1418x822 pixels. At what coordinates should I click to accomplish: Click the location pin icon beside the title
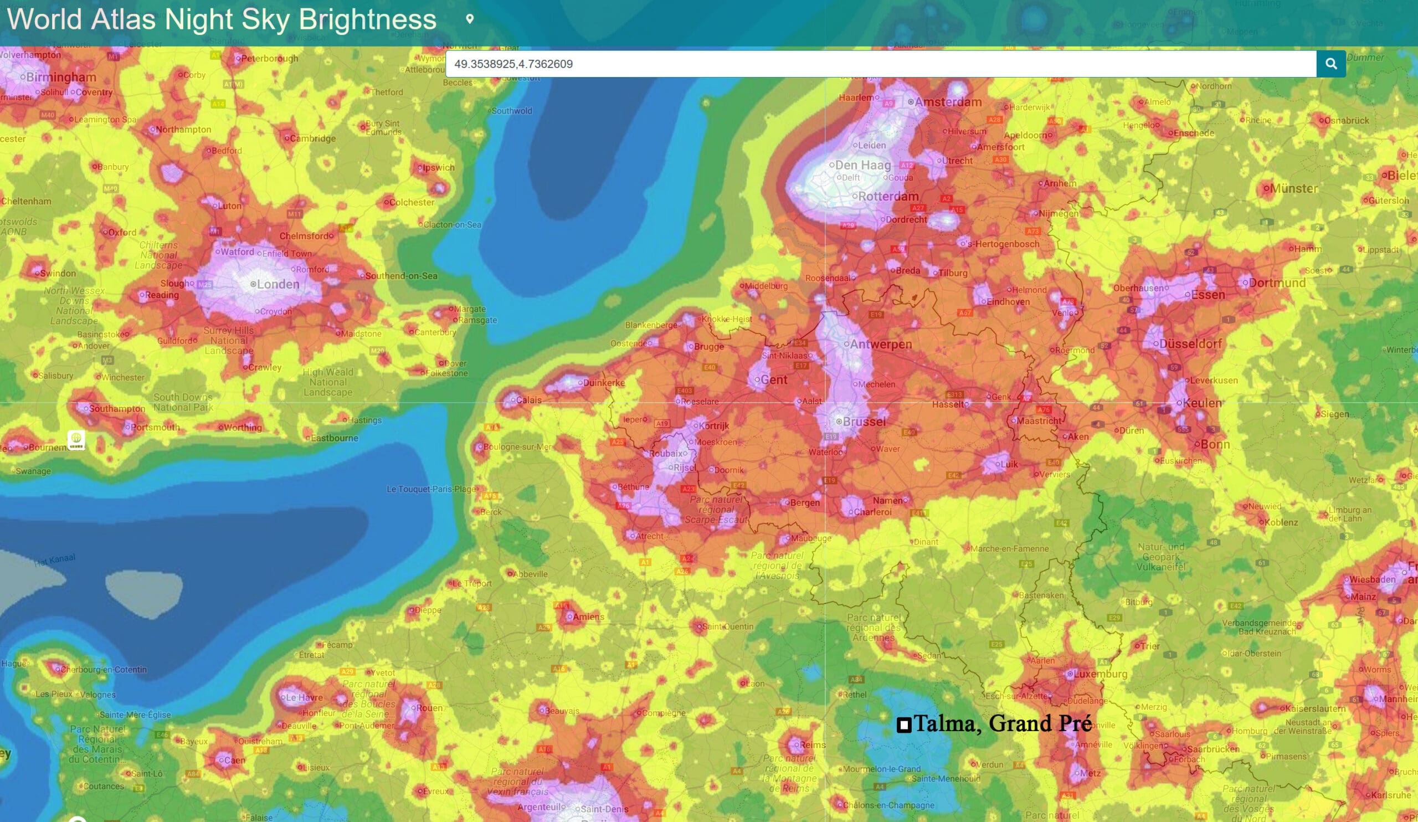(x=470, y=19)
